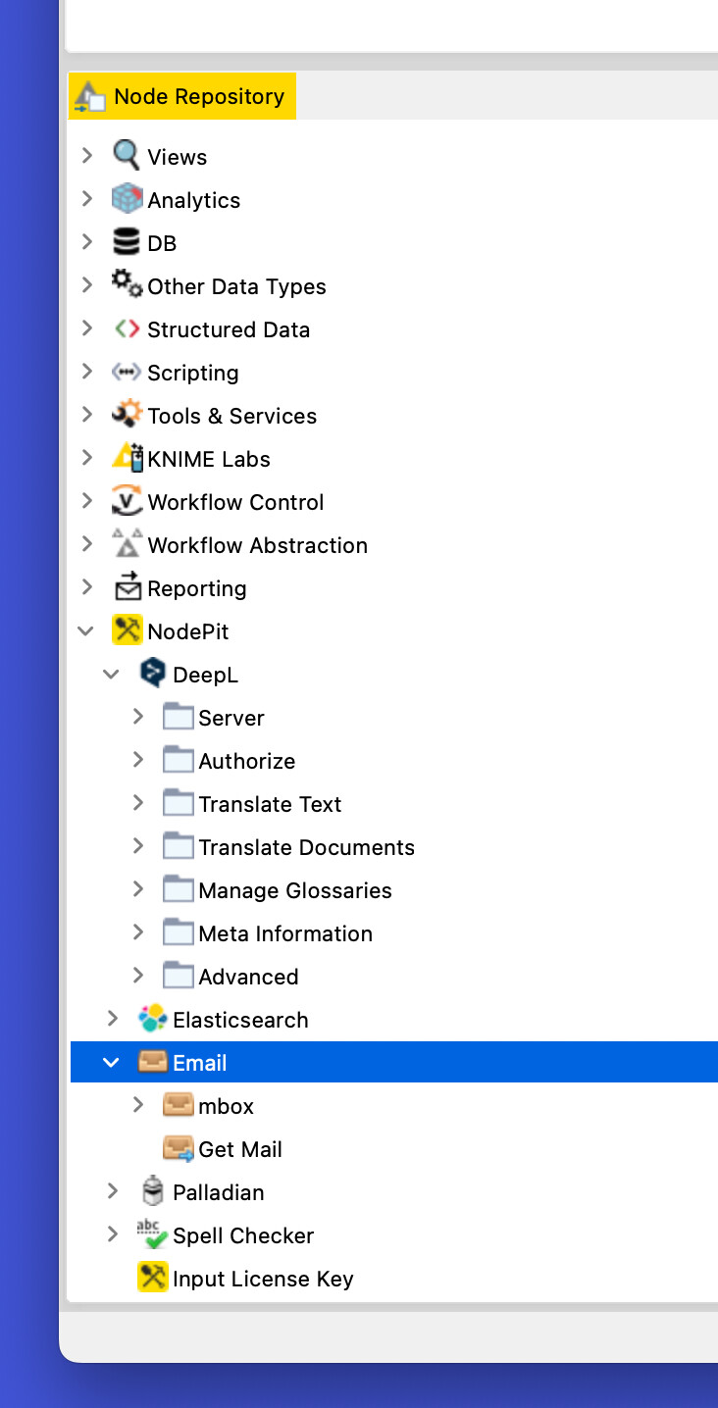Click the Manage Glossaries folder icon
Image resolution: width=718 pixels, height=1408 pixels.
[178, 888]
